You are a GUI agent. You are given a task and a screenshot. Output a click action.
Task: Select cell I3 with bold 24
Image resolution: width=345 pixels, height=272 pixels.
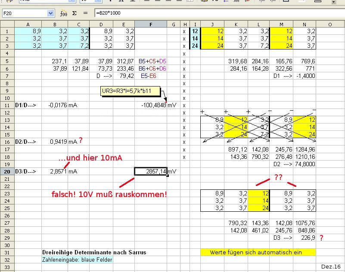[195, 46]
